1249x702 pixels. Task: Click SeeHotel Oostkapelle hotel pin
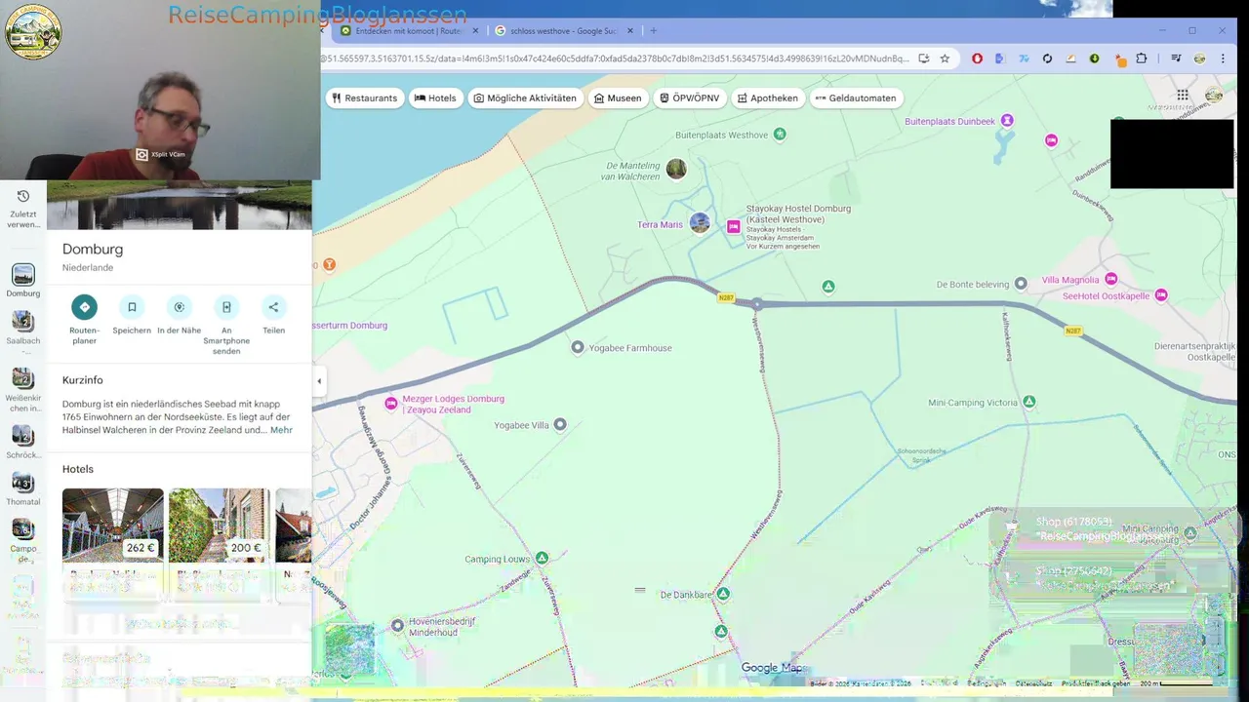coord(1161,295)
